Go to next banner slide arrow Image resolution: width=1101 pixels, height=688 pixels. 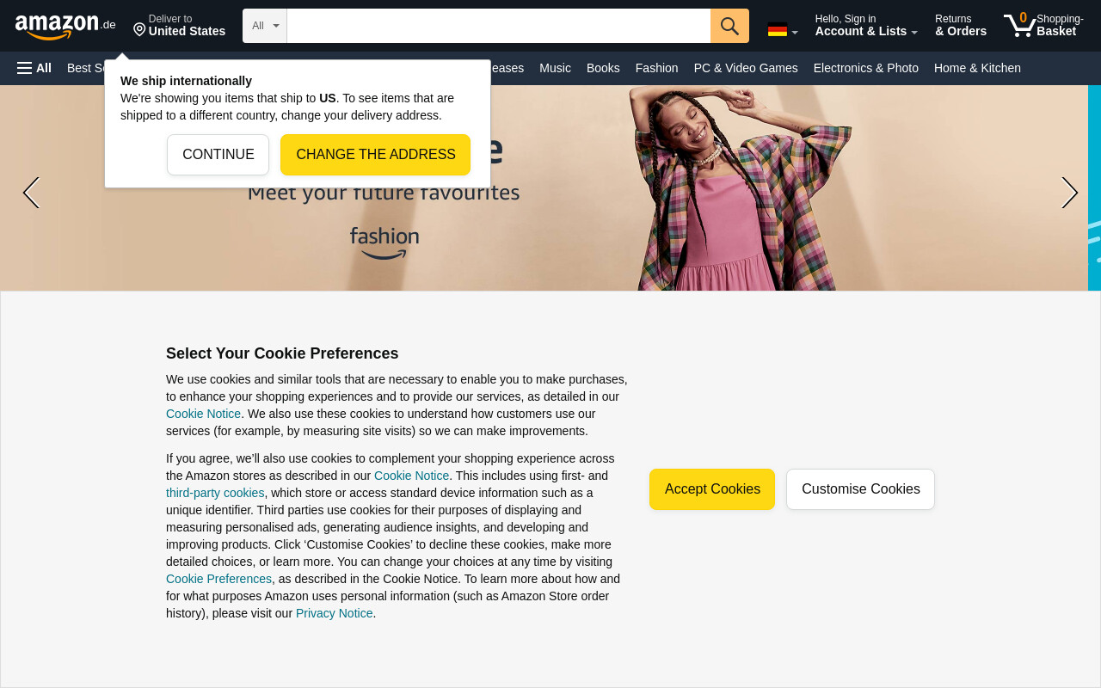tap(1069, 193)
